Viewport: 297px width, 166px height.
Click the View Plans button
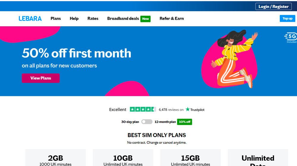pos(41,78)
